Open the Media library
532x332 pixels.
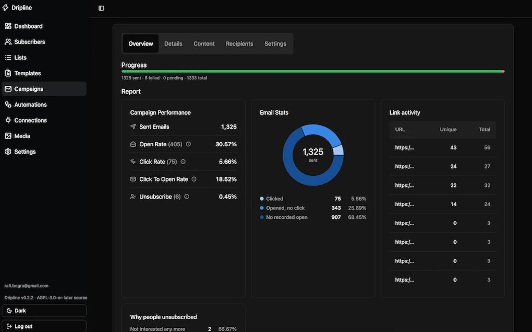click(x=44, y=136)
